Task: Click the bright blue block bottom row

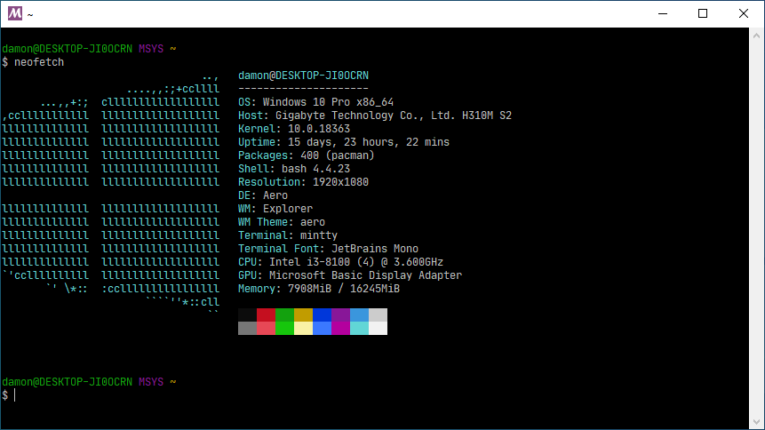Action: tap(322, 328)
